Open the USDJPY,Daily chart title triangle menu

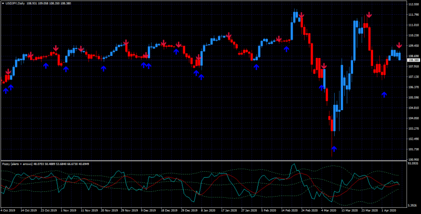[x=3, y=4]
